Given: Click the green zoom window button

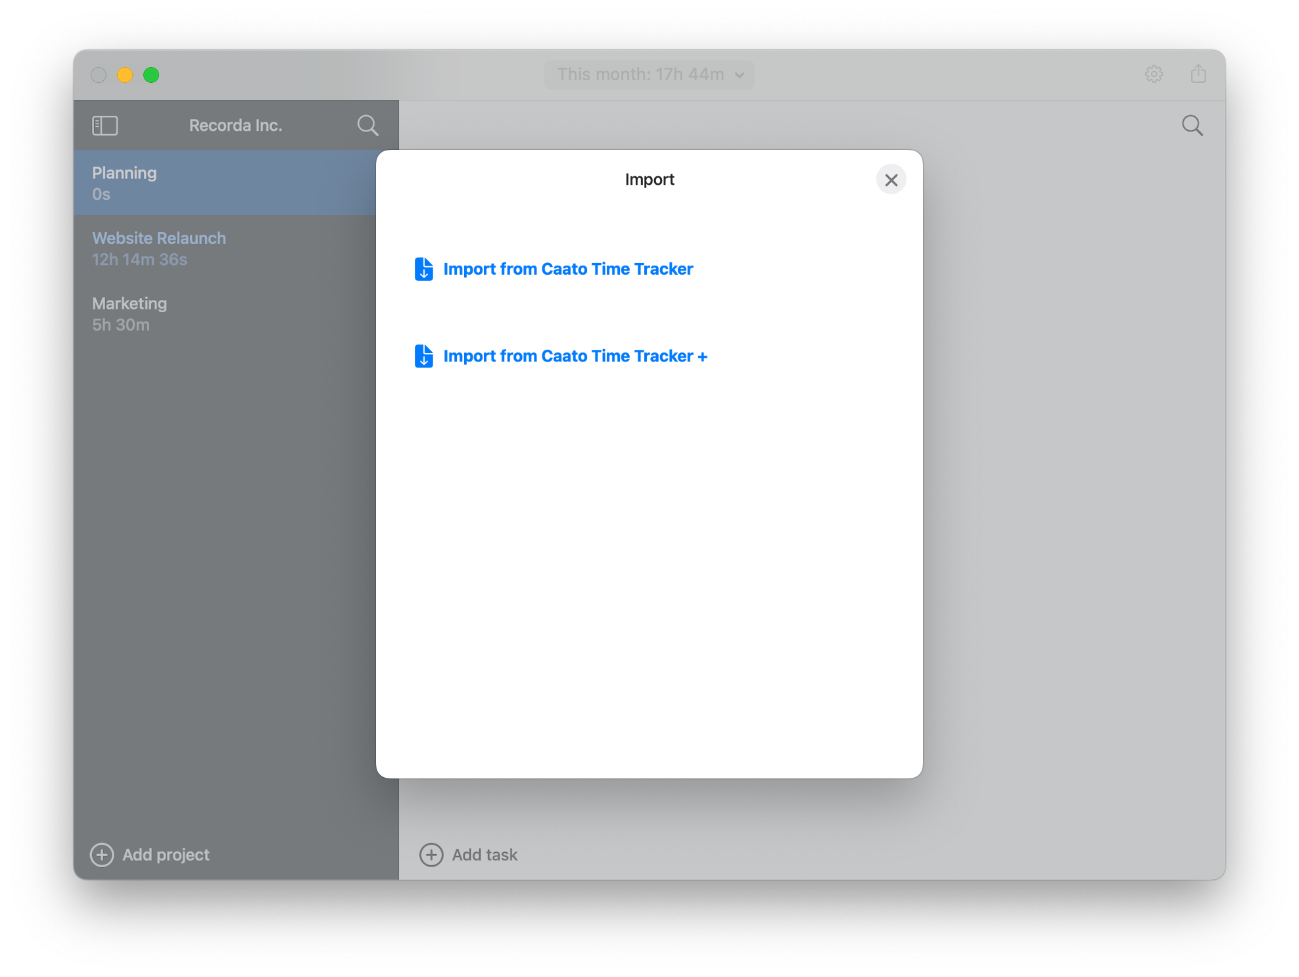Looking at the screenshot, I should coord(151,75).
